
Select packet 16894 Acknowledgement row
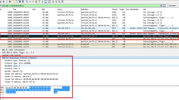pyautogui.click(x=89, y=31)
